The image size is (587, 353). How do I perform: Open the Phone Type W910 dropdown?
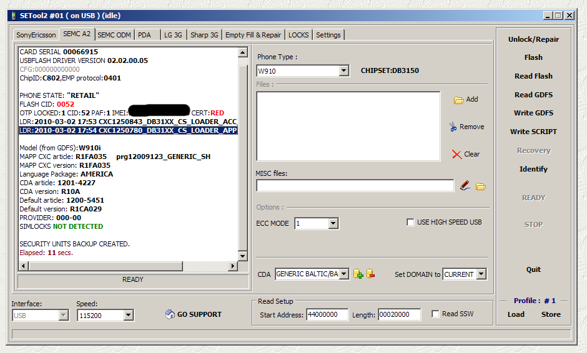pos(343,71)
